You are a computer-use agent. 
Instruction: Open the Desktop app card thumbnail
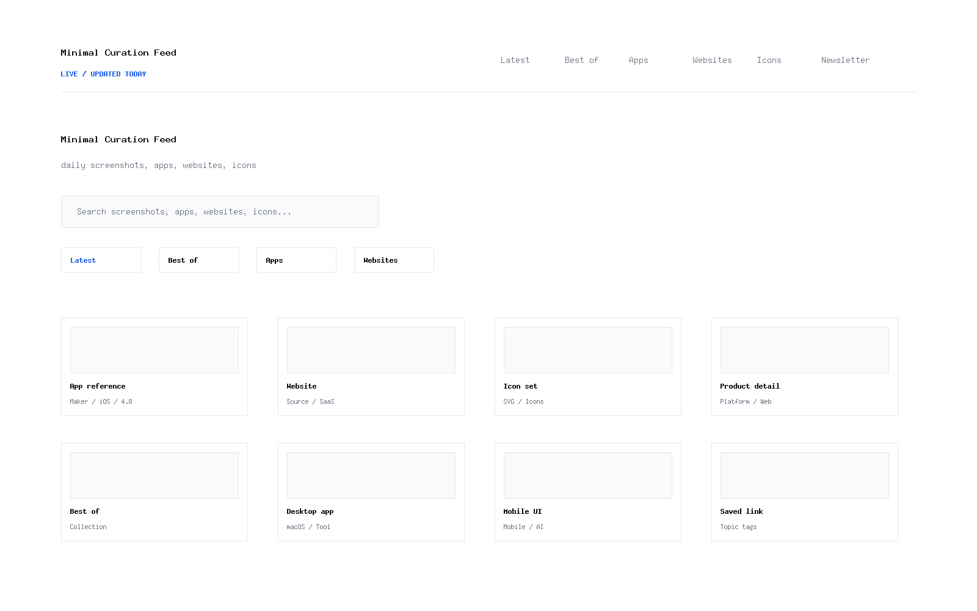(371, 475)
